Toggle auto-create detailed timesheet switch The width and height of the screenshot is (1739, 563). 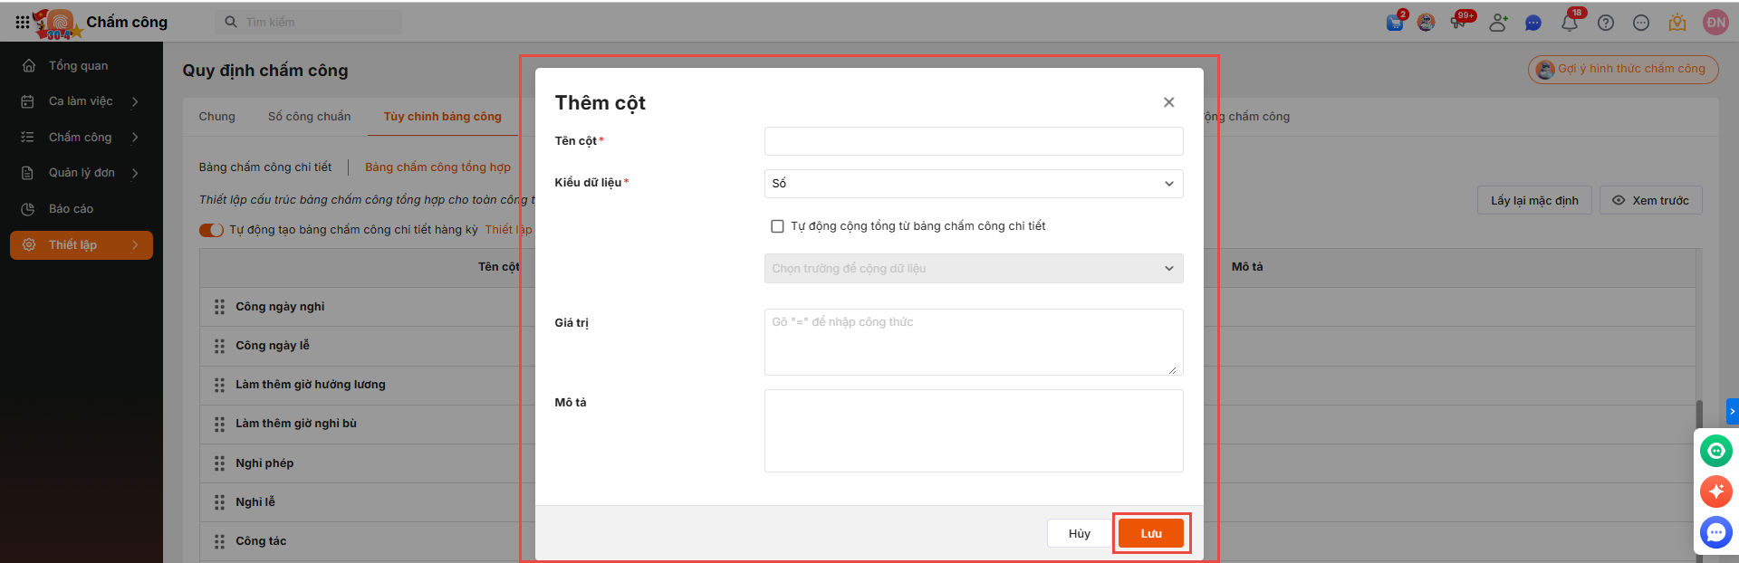click(x=211, y=230)
